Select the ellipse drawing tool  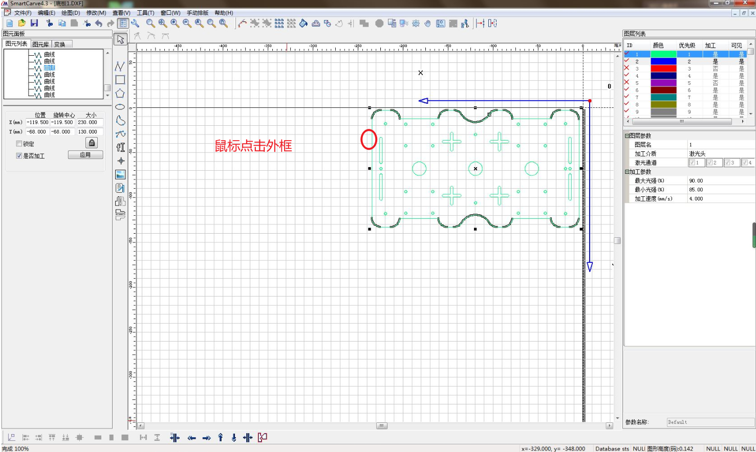tap(120, 106)
